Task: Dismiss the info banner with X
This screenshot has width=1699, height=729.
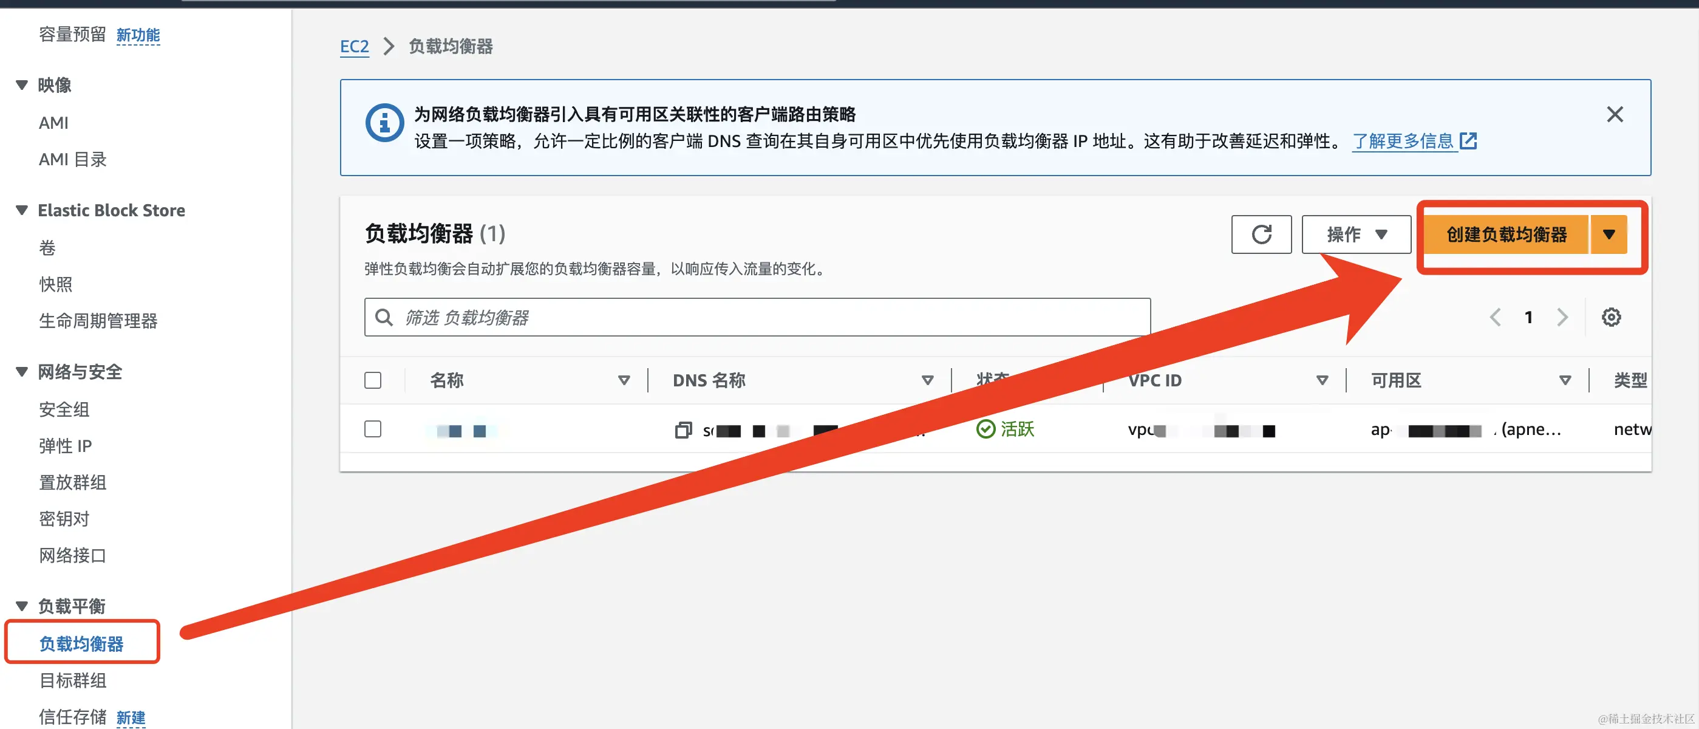Action: [x=1614, y=115]
